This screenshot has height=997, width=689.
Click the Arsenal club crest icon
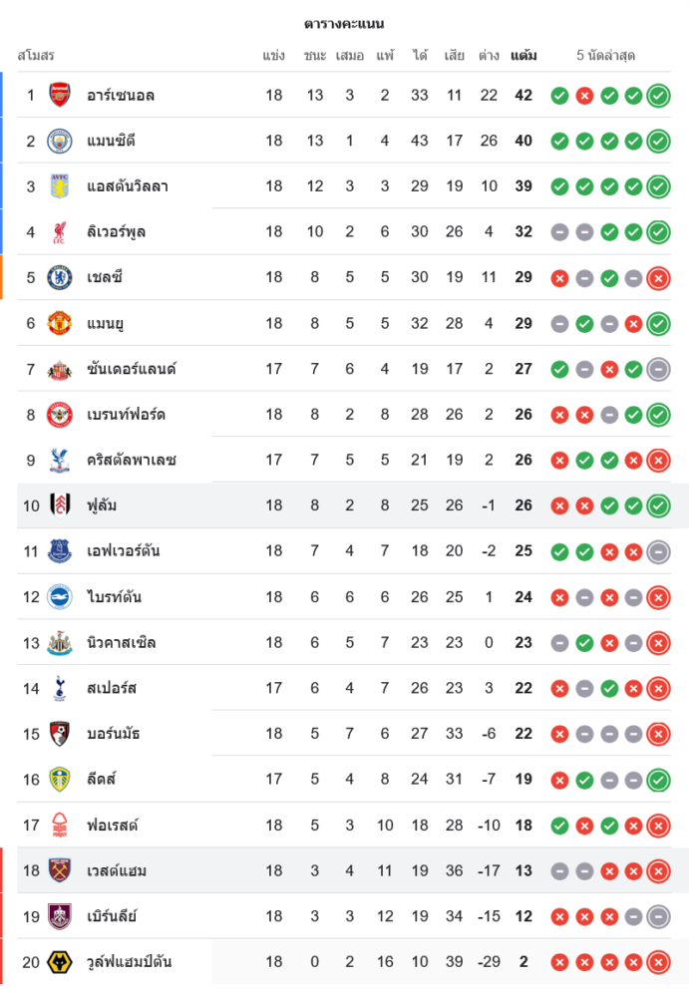pos(60,96)
